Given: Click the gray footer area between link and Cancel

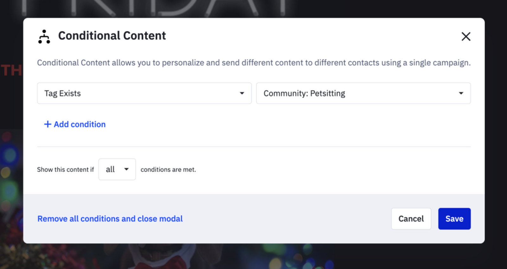Looking at the screenshot, I should click(x=285, y=219).
